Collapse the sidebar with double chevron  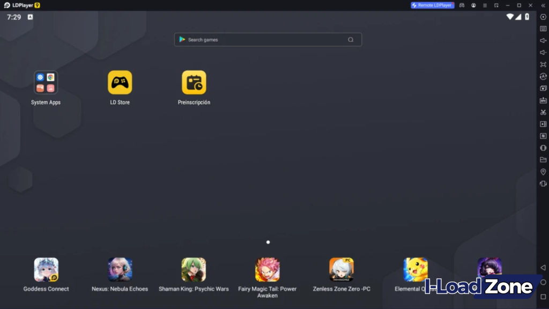point(543,5)
